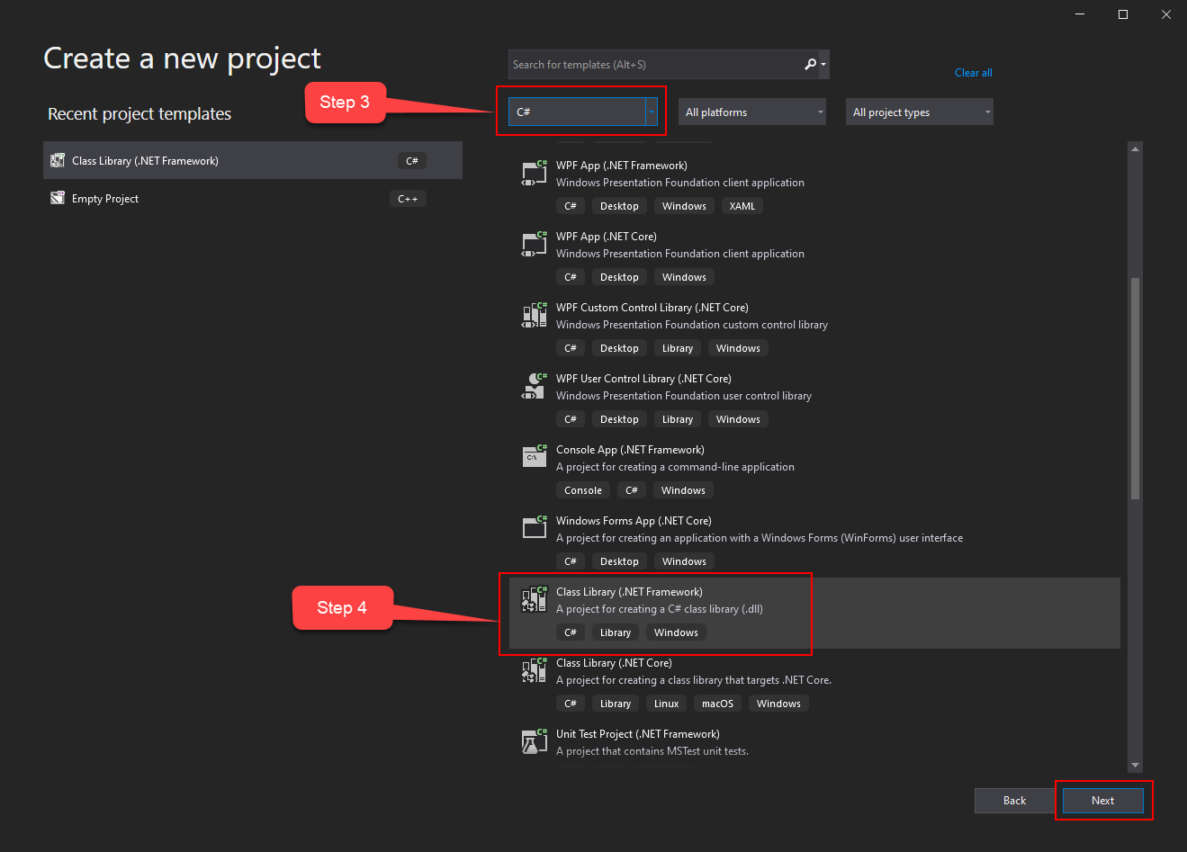Screen dimensions: 1187x852
Task: Click the WPF App (.NET Core) template icon
Action: pos(535,243)
